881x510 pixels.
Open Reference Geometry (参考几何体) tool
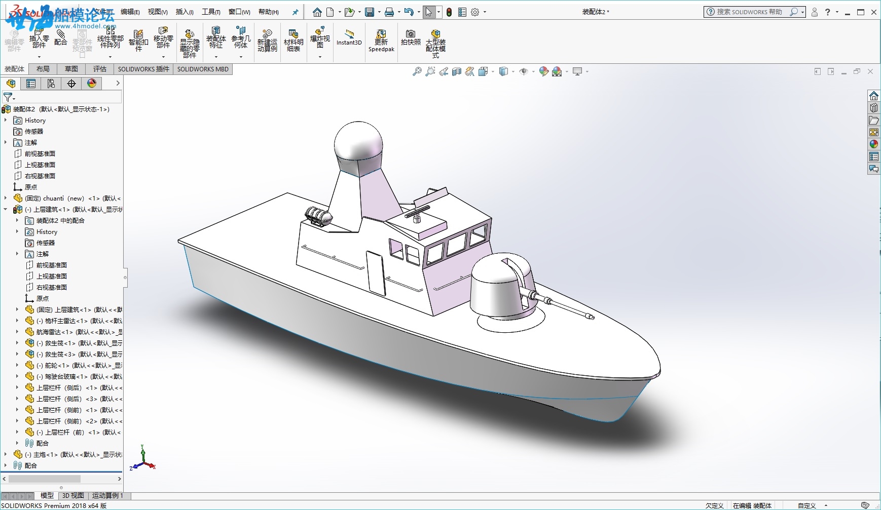tap(241, 40)
